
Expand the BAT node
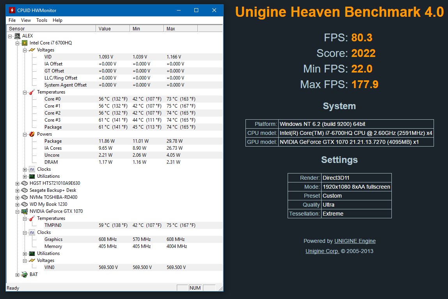[x=18, y=275]
